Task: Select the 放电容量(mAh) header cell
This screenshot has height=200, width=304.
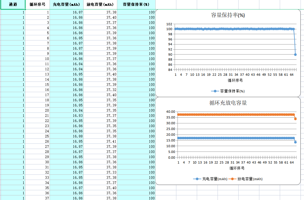Action: coord(100,4)
